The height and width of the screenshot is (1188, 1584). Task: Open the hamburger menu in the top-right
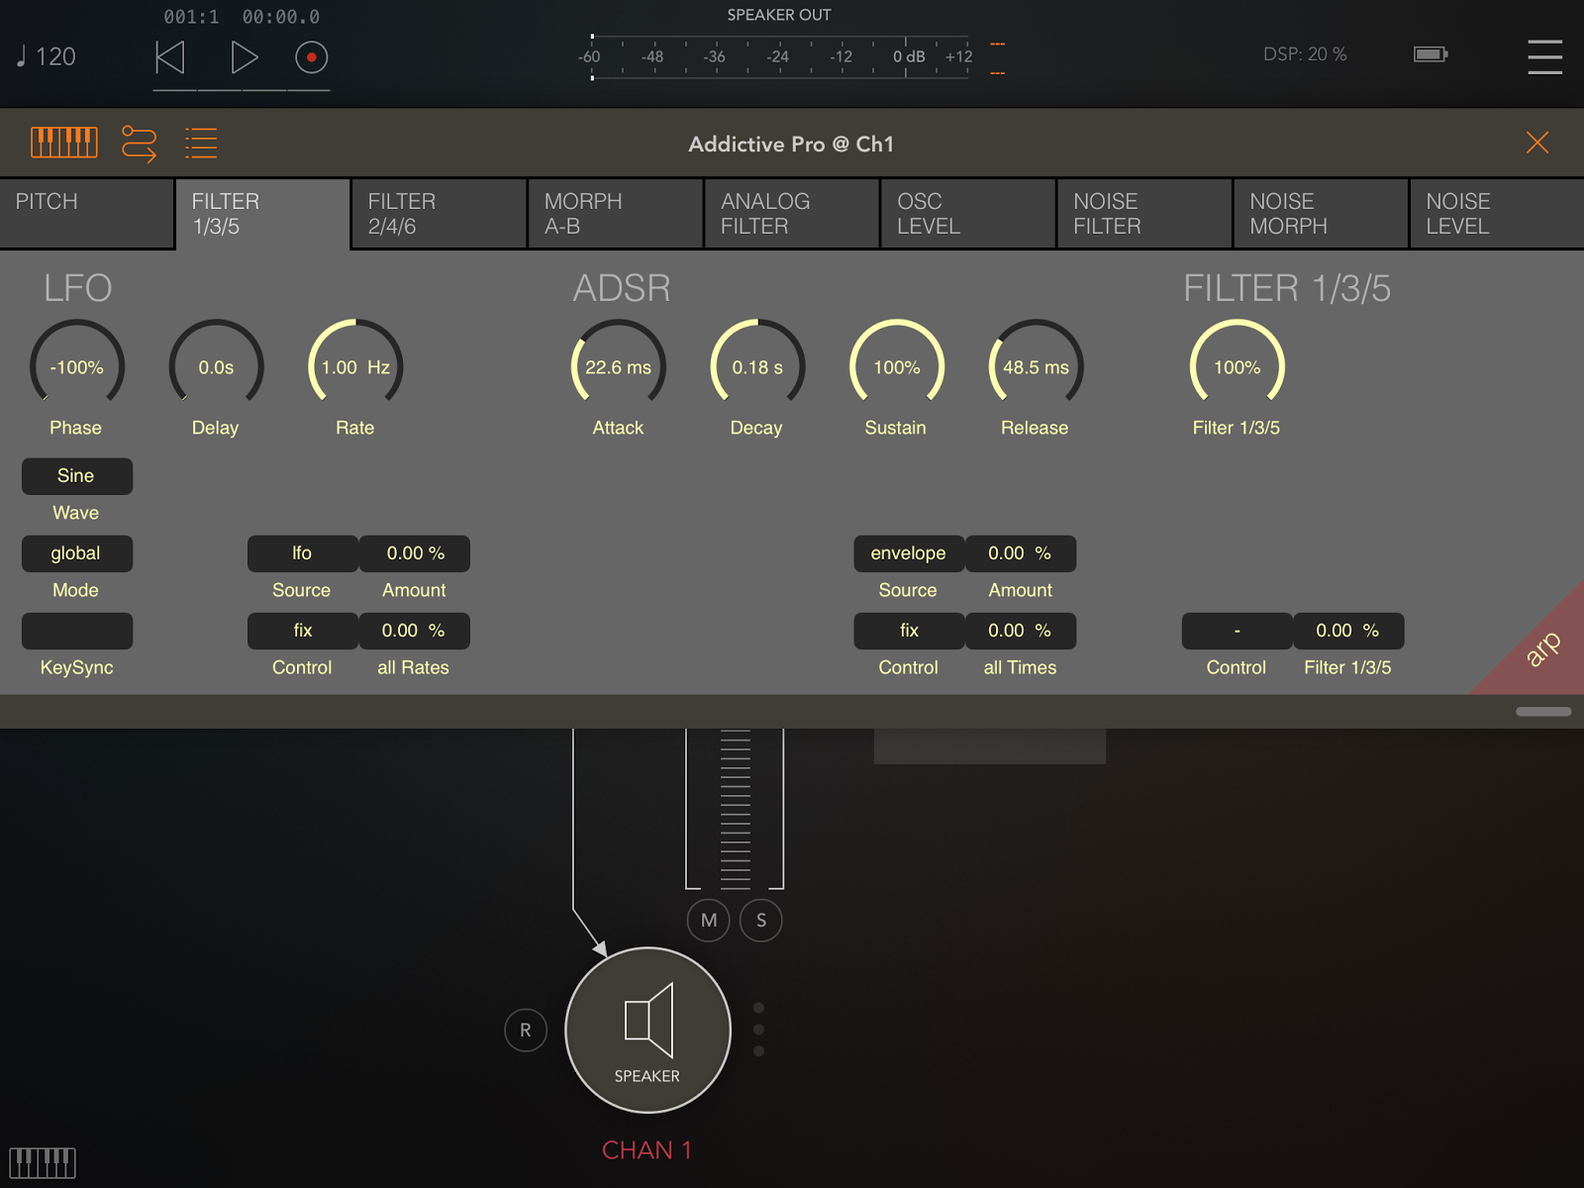(x=1544, y=56)
